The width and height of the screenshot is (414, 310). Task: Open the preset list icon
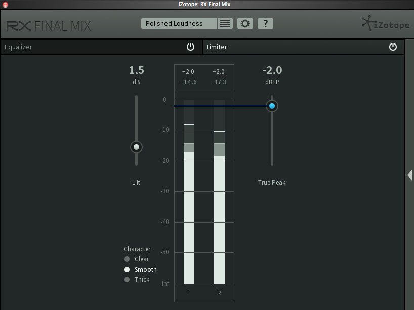click(x=225, y=24)
